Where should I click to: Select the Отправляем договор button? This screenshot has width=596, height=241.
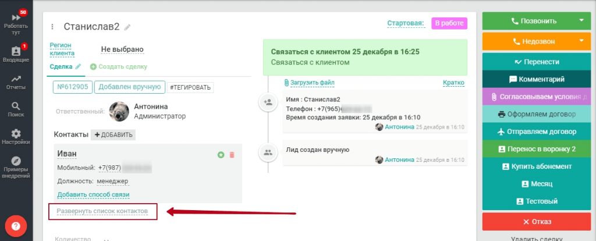(x=538, y=132)
